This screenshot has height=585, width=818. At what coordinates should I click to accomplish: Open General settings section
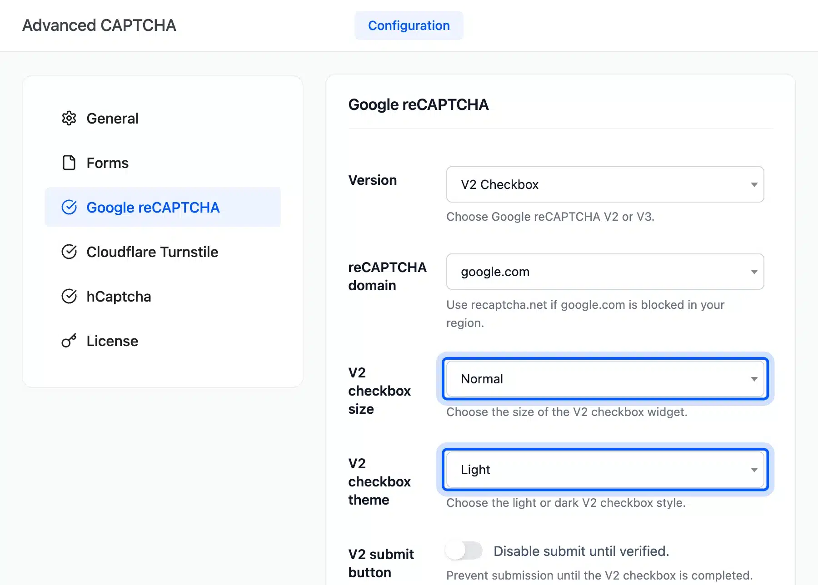pyautogui.click(x=163, y=118)
